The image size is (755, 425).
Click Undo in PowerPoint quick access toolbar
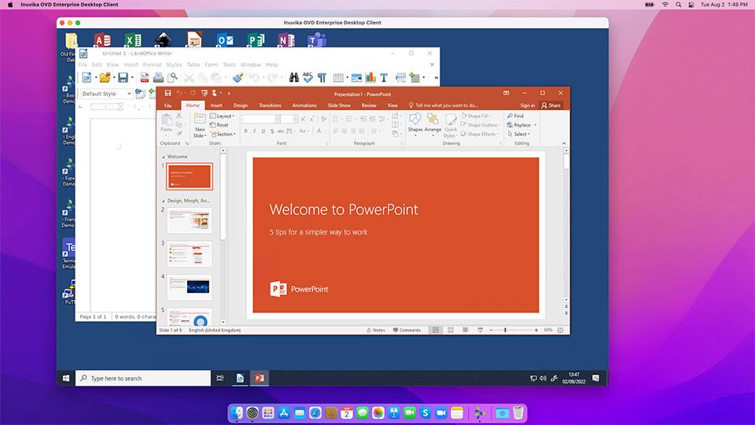click(x=179, y=93)
